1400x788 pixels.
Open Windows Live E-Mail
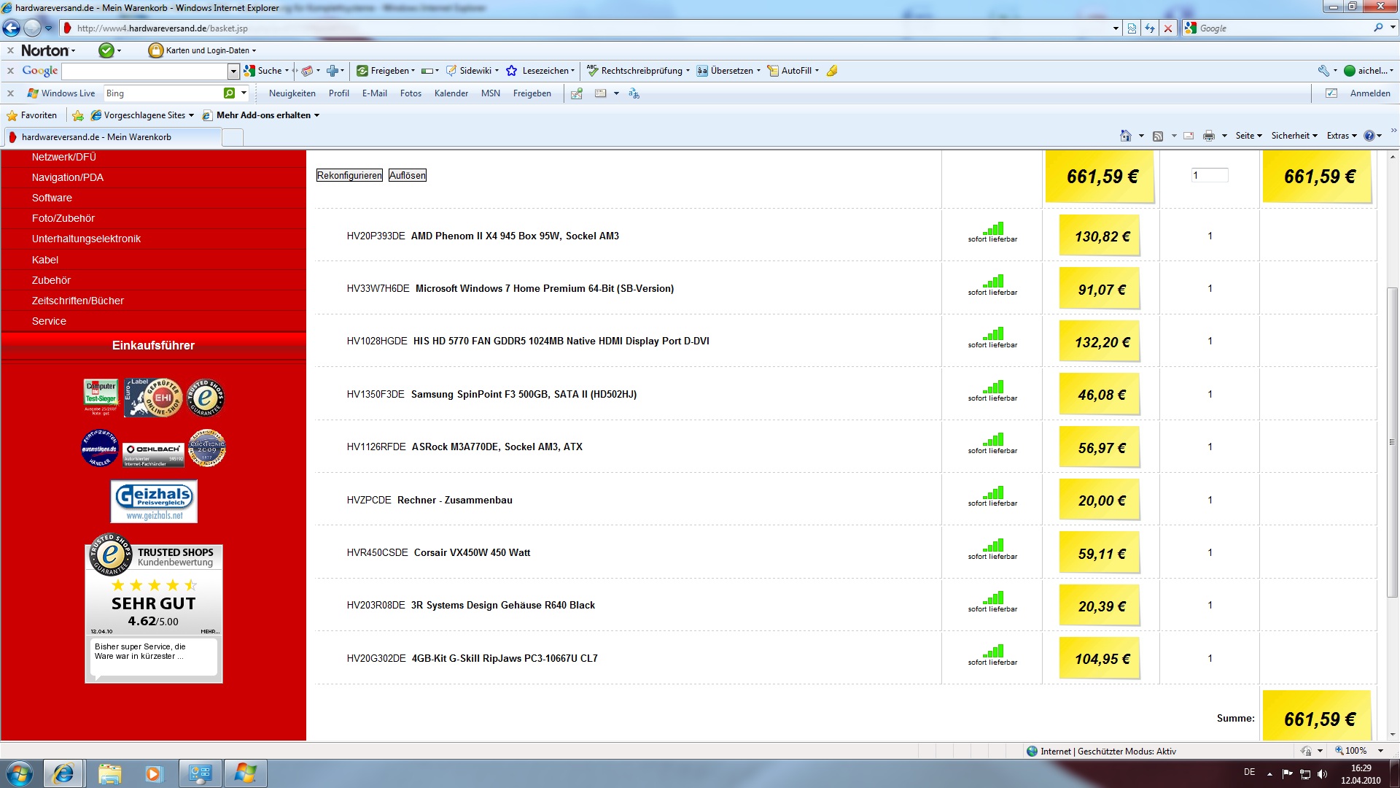tap(374, 93)
